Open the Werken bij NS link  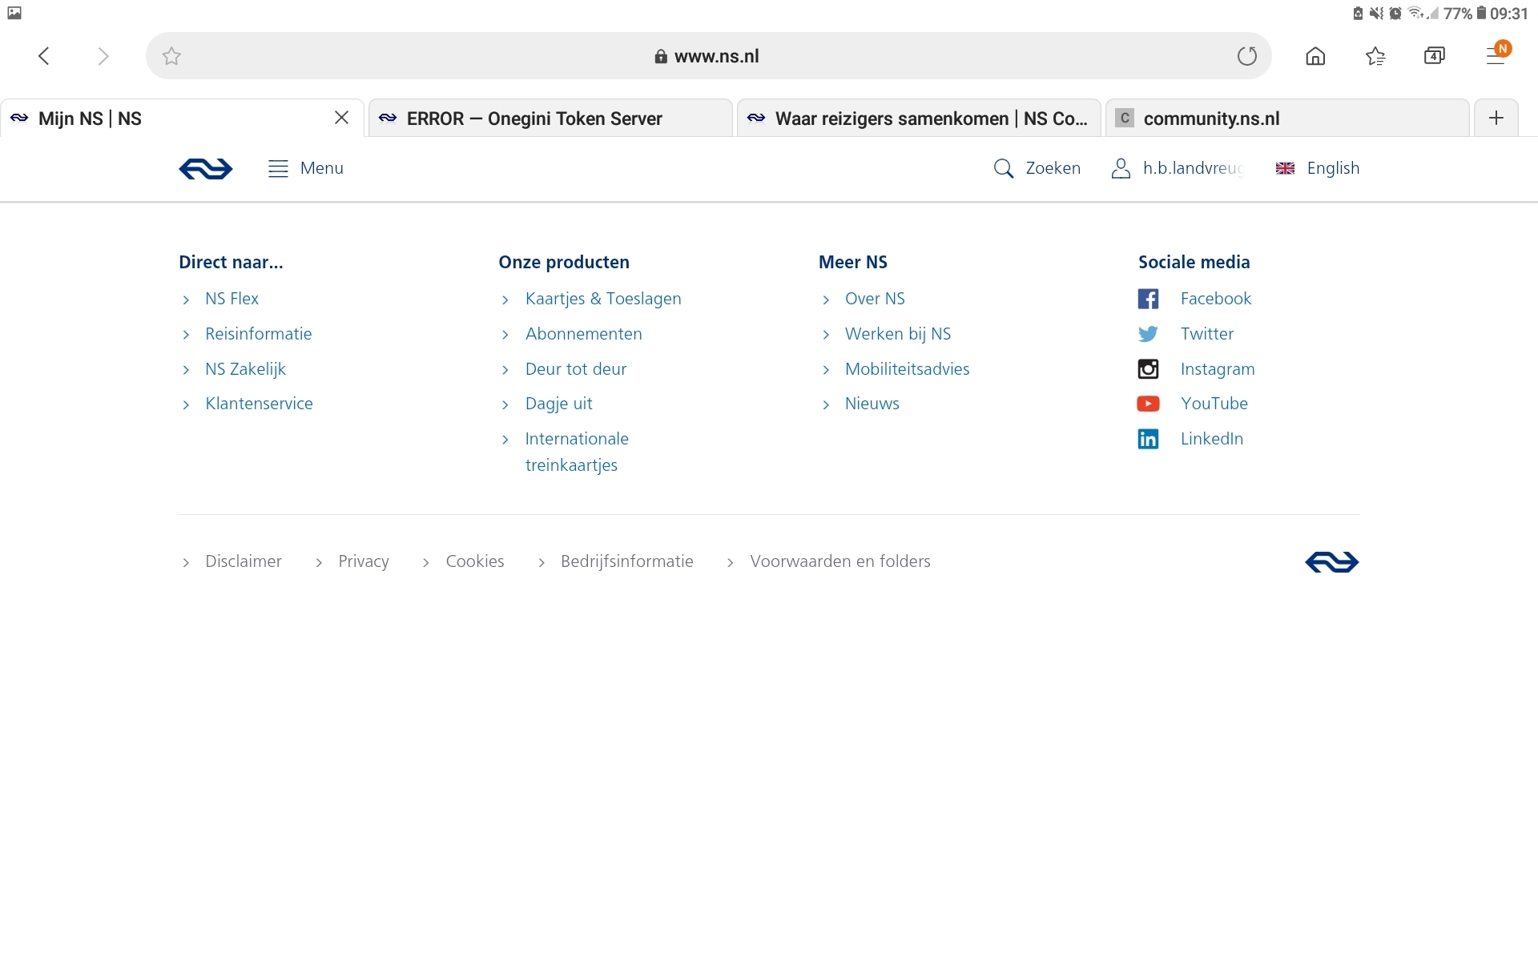coord(898,334)
